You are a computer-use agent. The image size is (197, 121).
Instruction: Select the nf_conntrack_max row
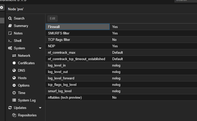121,52
